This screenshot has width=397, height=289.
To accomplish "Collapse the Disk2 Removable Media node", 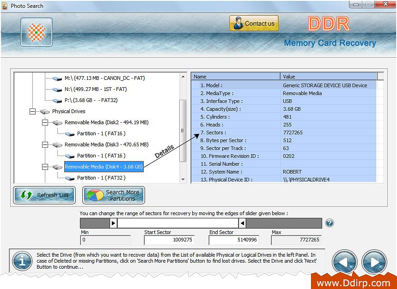I will pos(45,123).
